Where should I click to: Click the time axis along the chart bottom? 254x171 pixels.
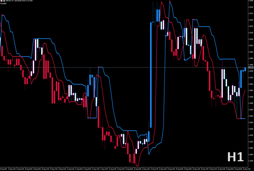pos(124,169)
